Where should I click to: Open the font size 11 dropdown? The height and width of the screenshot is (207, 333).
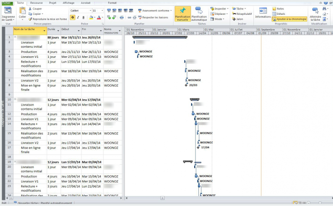(102, 11)
